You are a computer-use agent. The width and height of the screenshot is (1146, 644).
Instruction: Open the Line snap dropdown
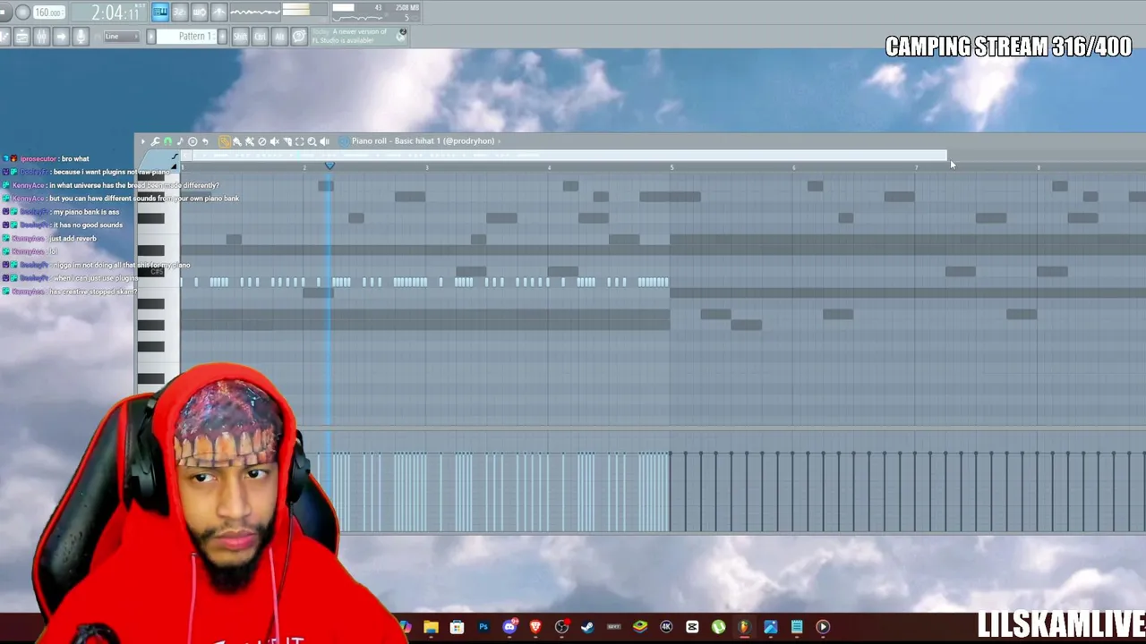(x=122, y=37)
